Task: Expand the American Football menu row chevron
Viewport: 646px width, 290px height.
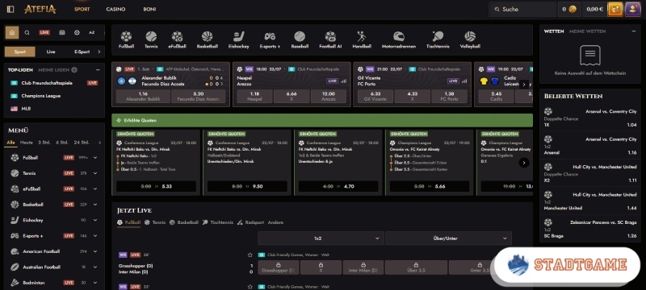Action: (x=95, y=251)
